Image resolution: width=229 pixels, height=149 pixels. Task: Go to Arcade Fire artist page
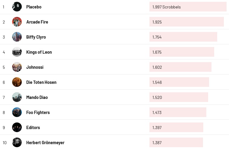tap(37, 22)
